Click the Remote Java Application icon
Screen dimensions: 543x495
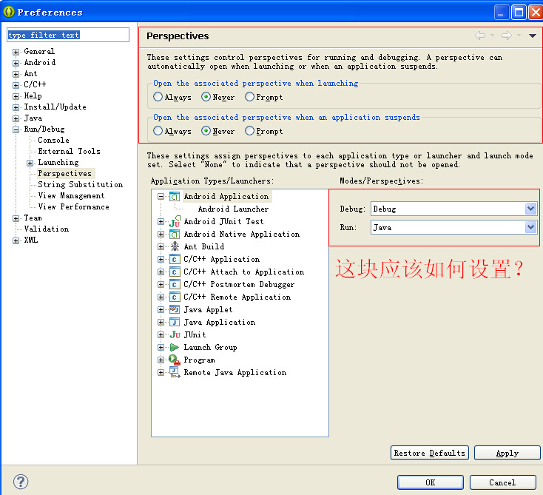[x=175, y=373]
